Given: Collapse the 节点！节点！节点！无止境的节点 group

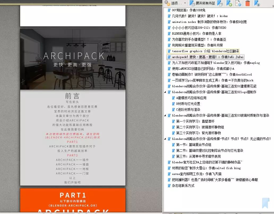Looking at the screenshot, I should (165, 139).
